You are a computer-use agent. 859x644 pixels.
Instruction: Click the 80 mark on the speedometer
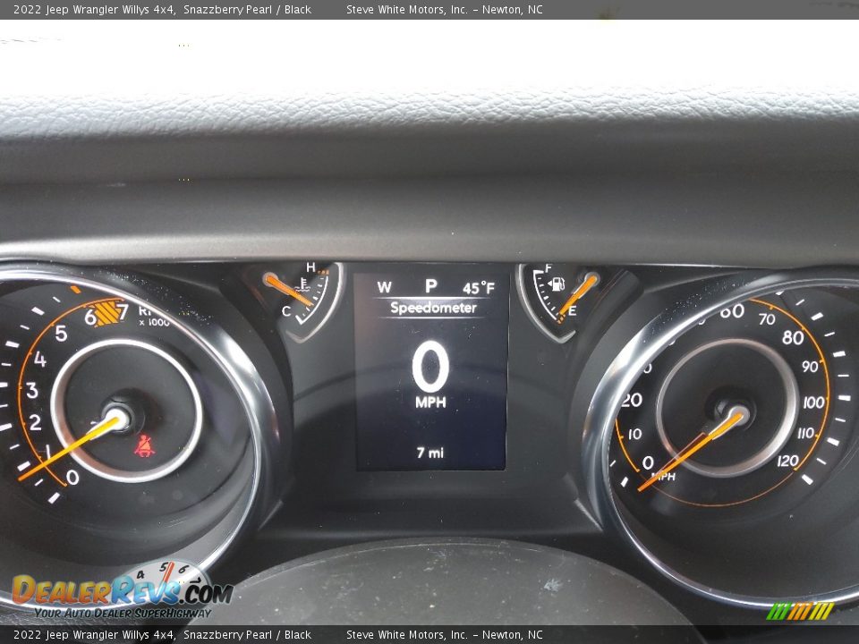pos(793,337)
